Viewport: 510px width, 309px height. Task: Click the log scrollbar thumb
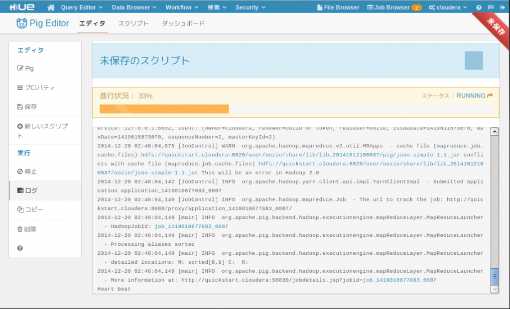[495, 277]
